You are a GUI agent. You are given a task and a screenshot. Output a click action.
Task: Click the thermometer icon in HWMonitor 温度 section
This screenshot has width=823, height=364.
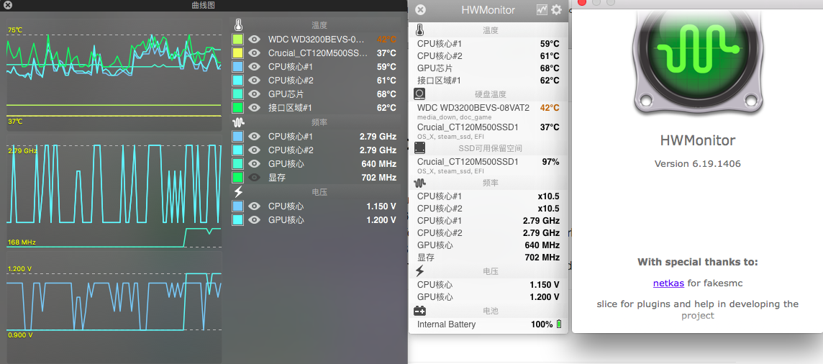tap(419, 30)
